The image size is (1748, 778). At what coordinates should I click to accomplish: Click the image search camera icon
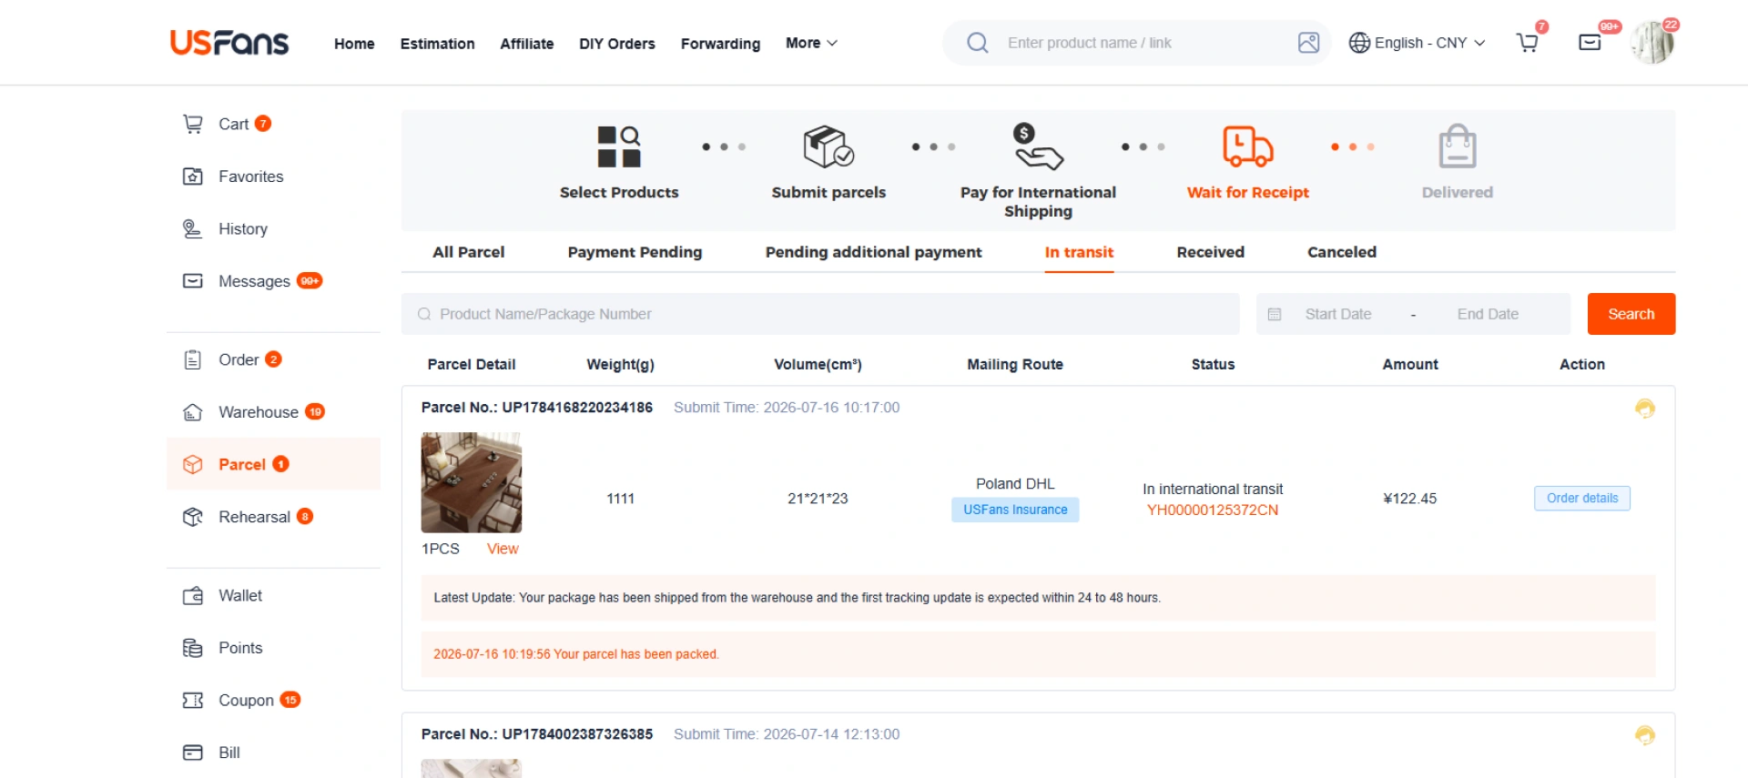(x=1308, y=43)
